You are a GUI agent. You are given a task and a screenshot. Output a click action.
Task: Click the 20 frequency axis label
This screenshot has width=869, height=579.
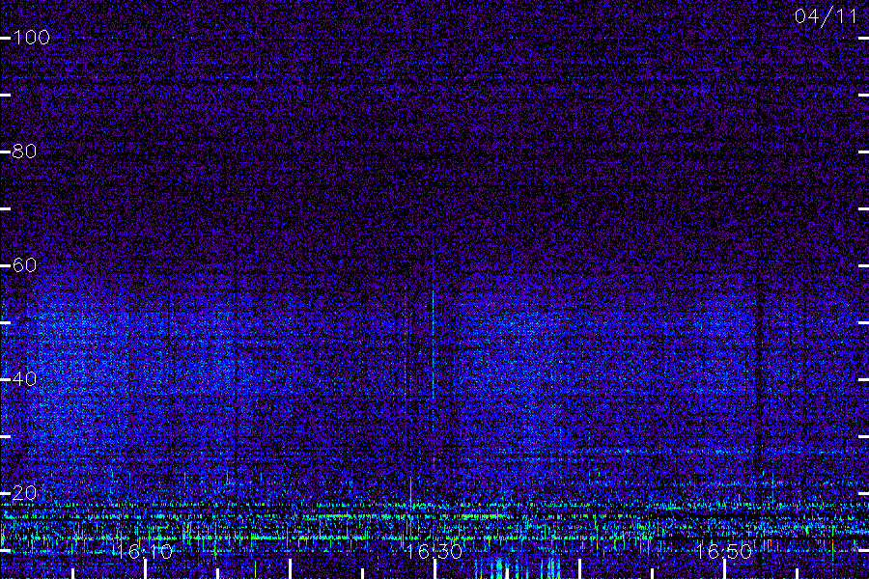(x=24, y=492)
